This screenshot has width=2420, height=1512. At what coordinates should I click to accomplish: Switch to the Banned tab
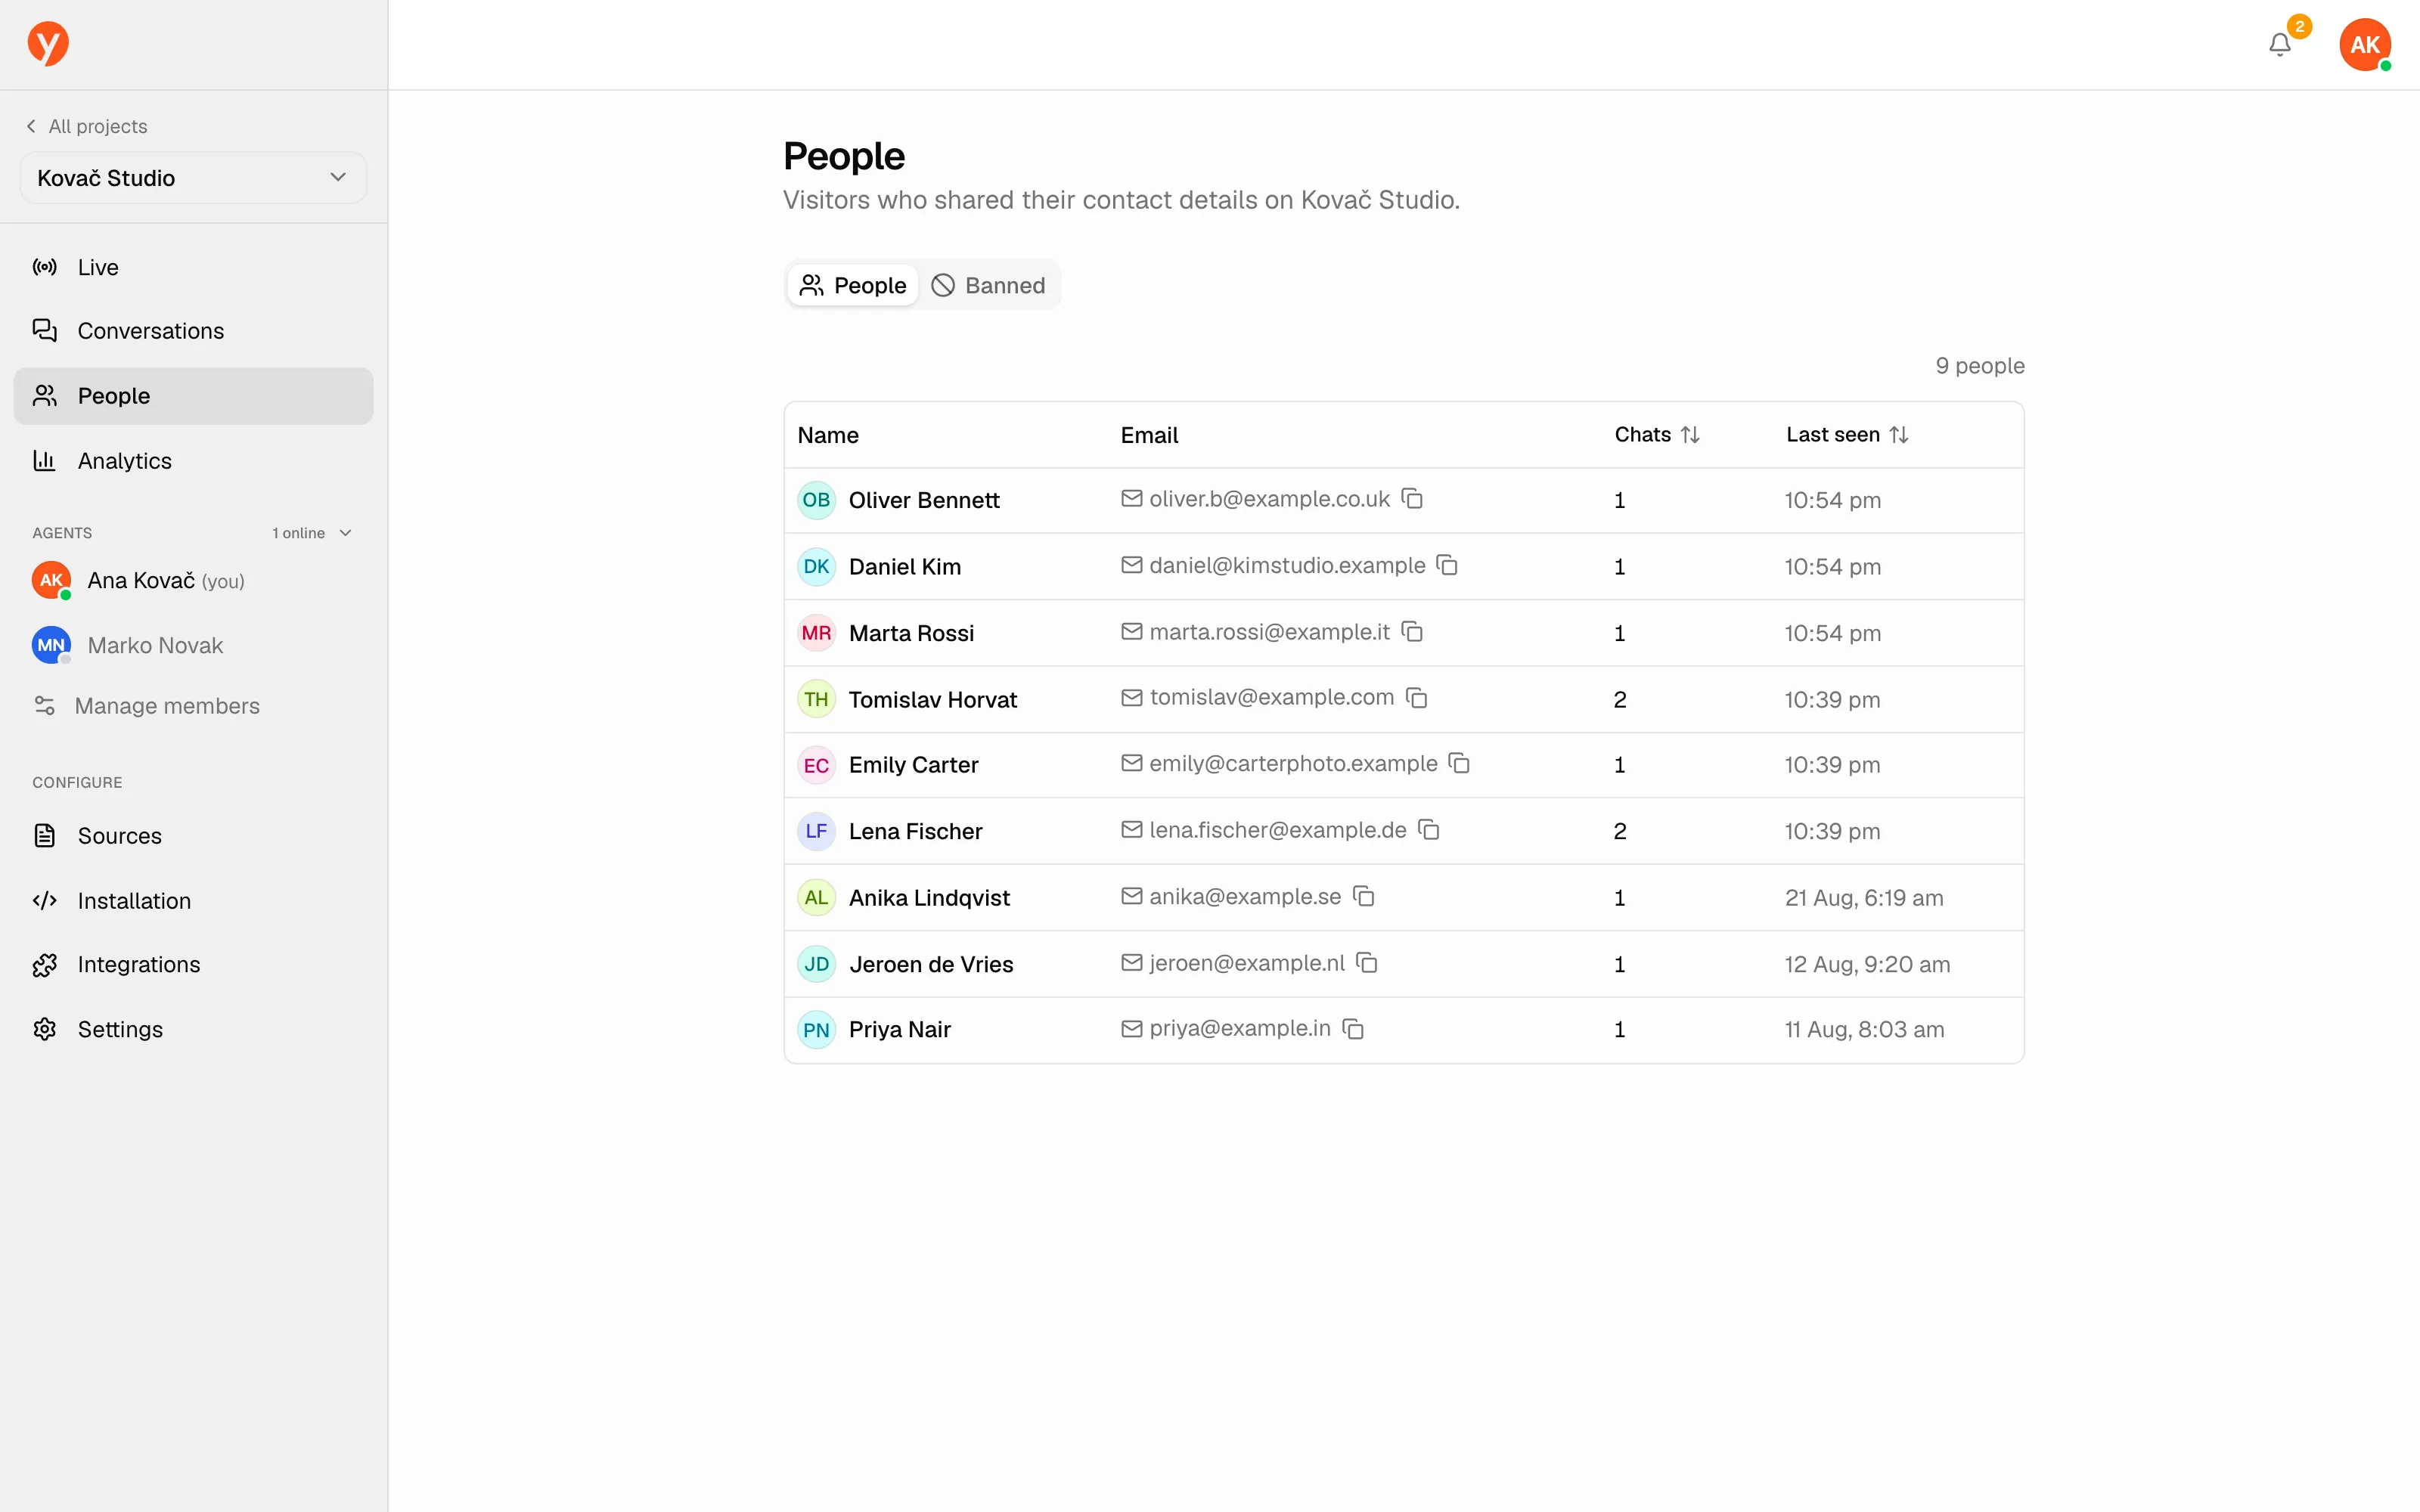tap(988, 286)
